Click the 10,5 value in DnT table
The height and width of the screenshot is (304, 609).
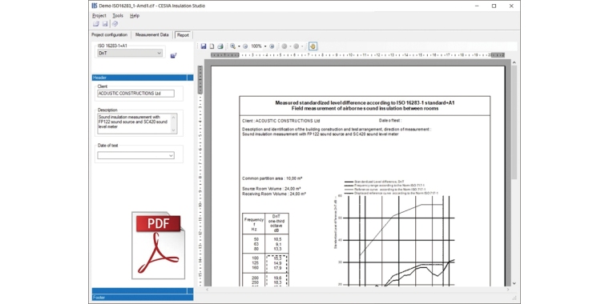[x=277, y=240]
